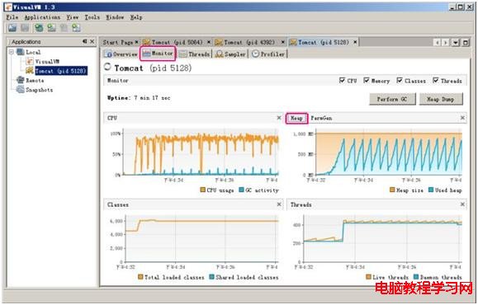
Task: Click the Heap Dump button
Action: click(441, 99)
